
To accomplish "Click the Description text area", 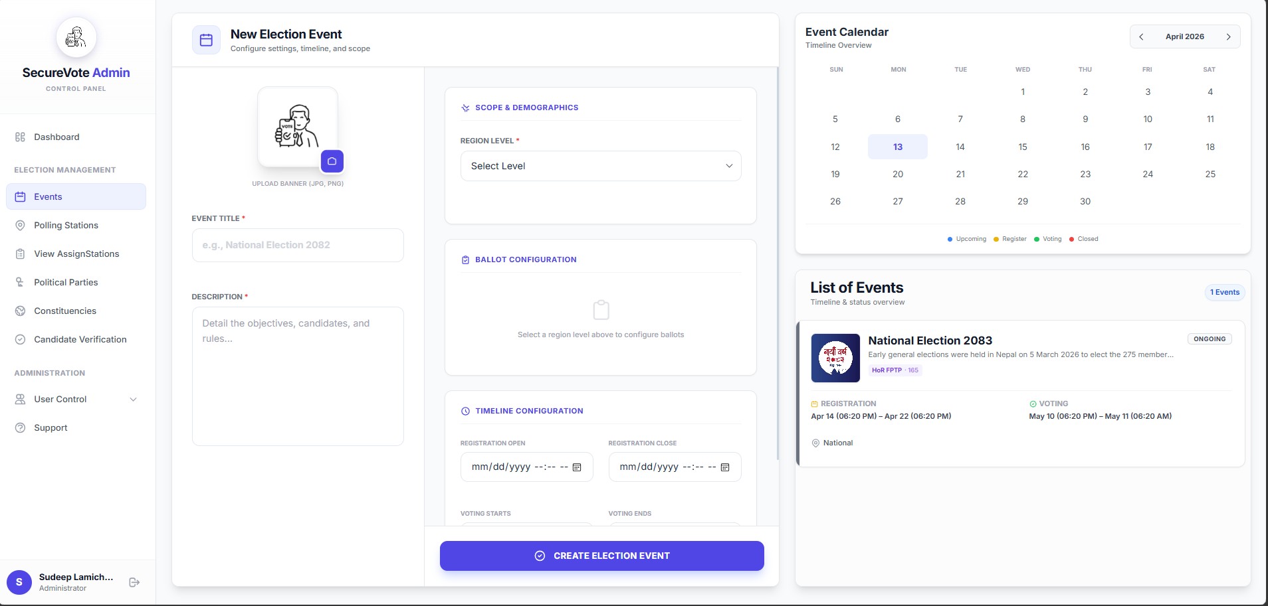I will click(x=297, y=376).
